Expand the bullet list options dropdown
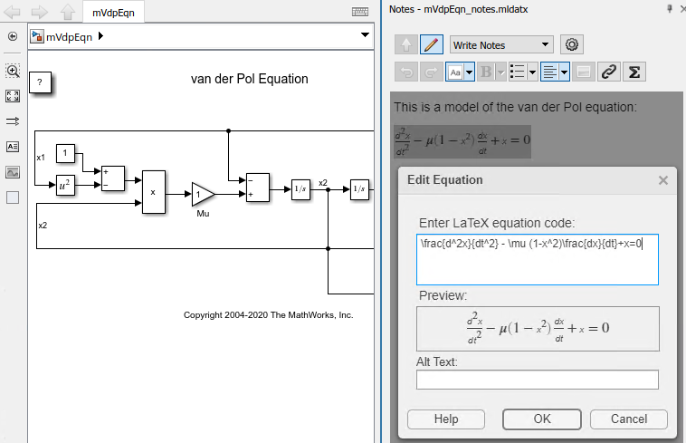 click(533, 72)
